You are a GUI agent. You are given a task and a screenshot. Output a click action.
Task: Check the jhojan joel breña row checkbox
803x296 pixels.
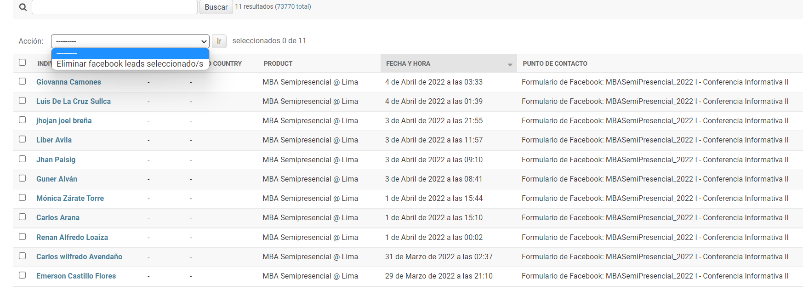coord(22,120)
